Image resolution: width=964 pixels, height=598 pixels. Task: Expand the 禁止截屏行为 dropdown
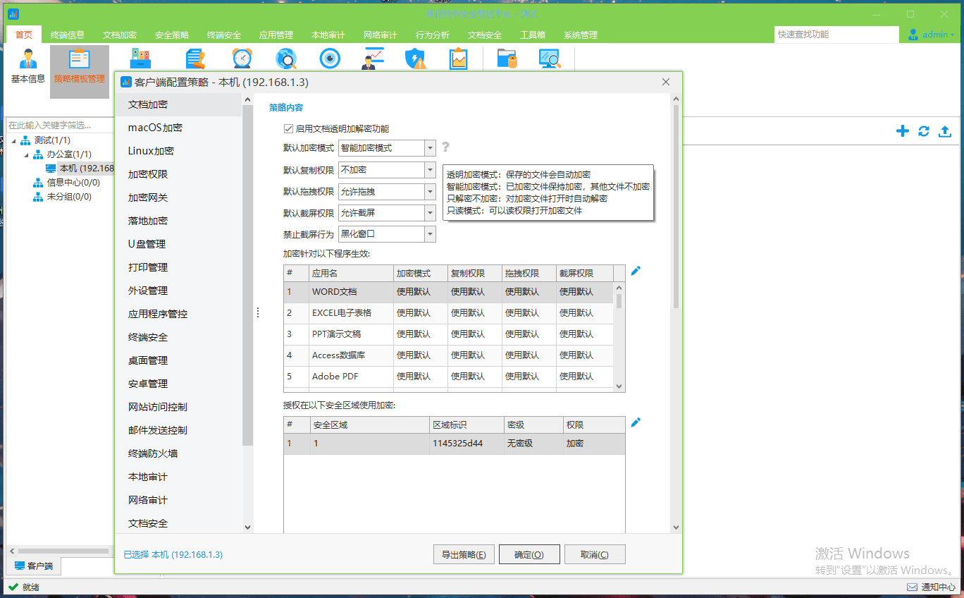click(x=430, y=234)
